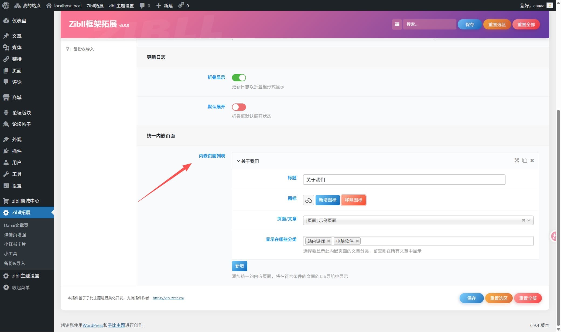This screenshot has height=332, width=561.
Task: Clear the selected 示例页面 in dropdown
Action: tap(523, 220)
